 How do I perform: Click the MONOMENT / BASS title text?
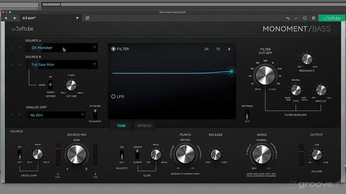pyautogui.click(x=297, y=29)
